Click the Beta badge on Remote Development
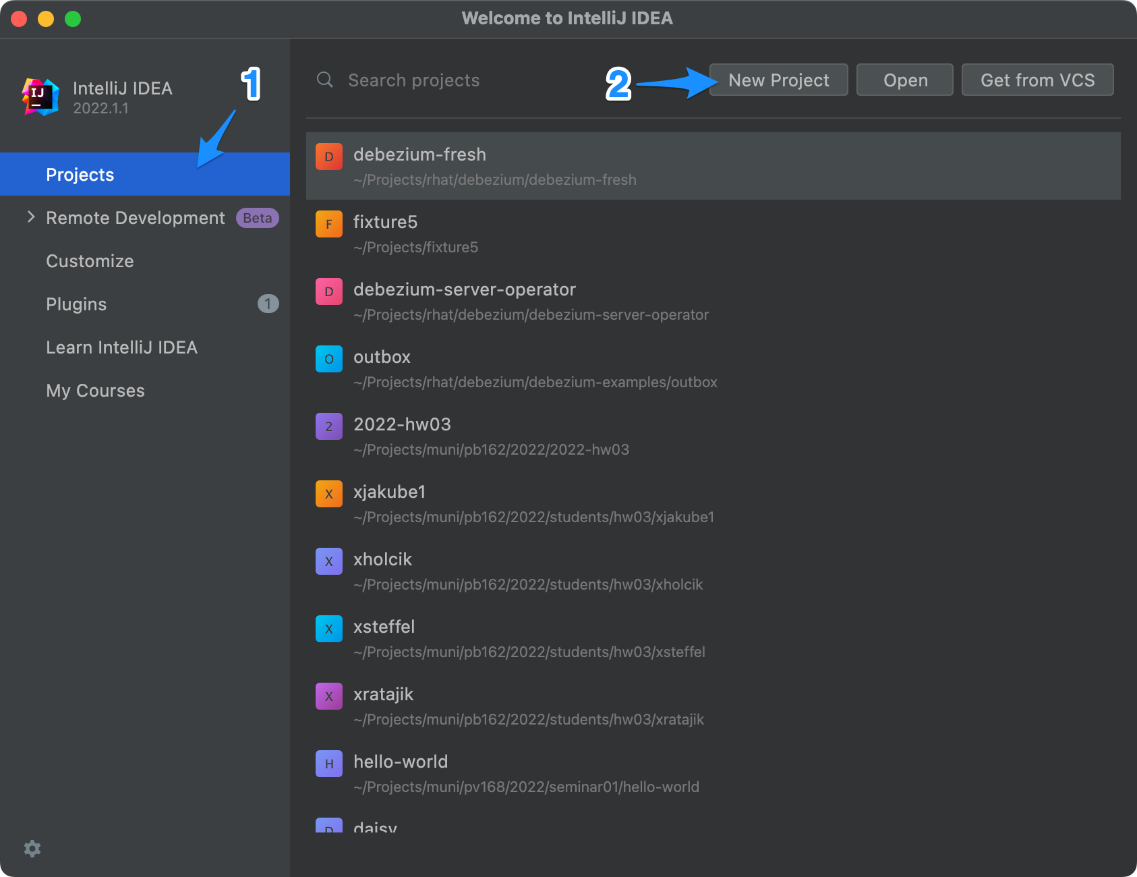This screenshot has height=877, width=1137. (x=257, y=218)
